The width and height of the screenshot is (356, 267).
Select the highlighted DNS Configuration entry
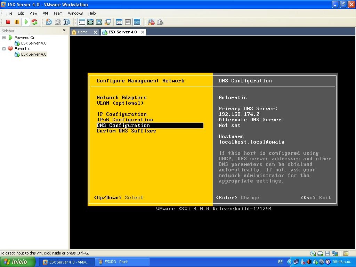pos(150,125)
